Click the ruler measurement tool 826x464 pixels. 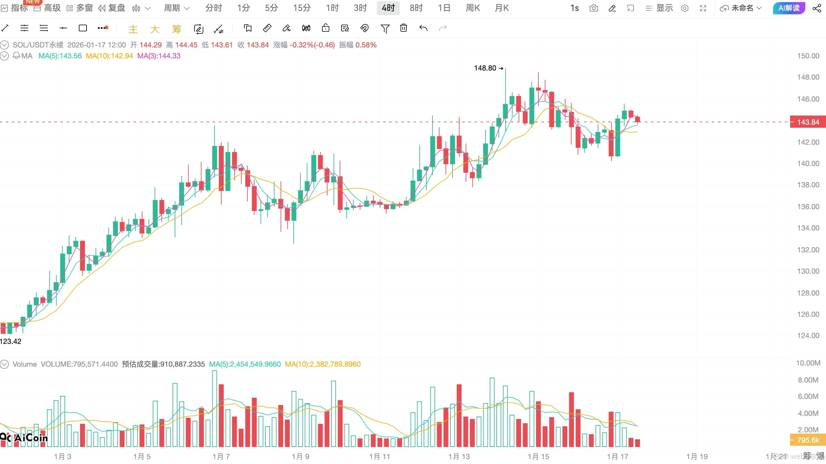(x=267, y=28)
